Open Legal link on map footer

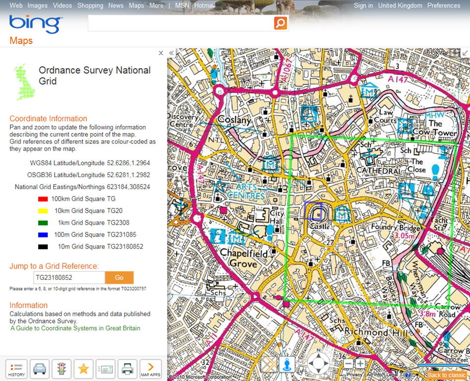tap(392, 375)
